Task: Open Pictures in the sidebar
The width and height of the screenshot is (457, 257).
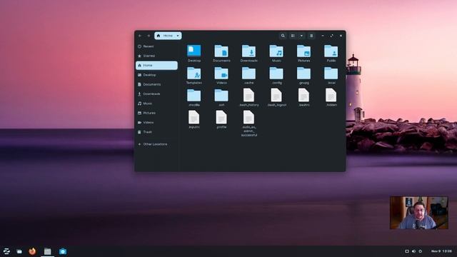Action: (156, 113)
